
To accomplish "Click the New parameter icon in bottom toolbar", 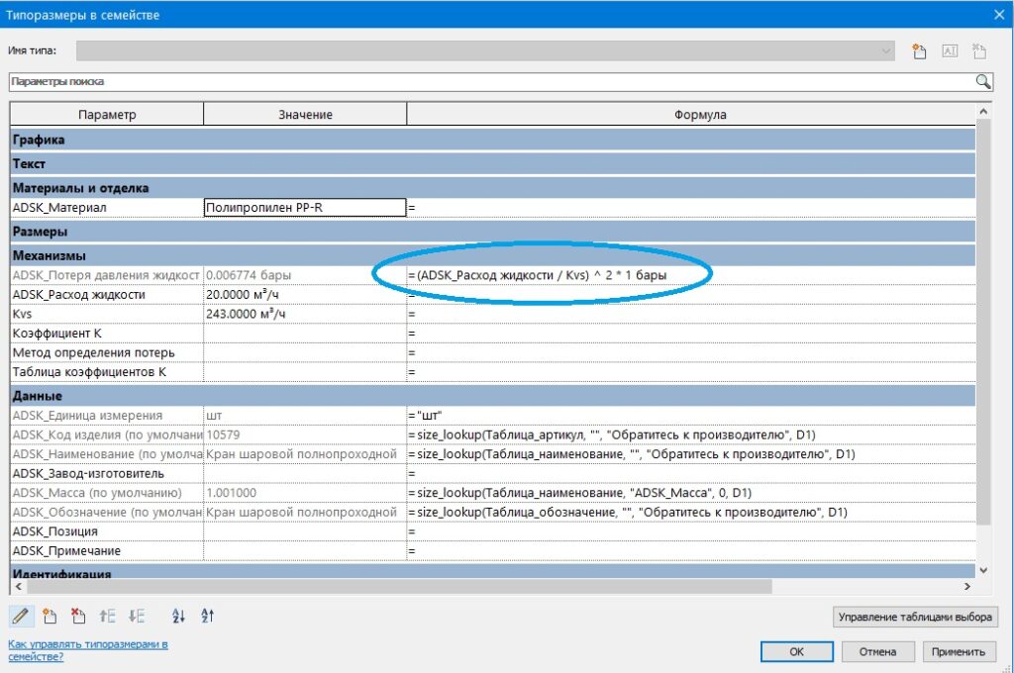I will 50,616.
